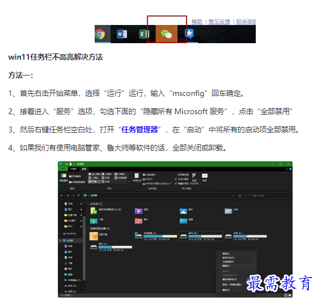Switch to details view via the status bar icon
Image resolution: width=317 pixels, height=301 pixels.
tap(286, 295)
